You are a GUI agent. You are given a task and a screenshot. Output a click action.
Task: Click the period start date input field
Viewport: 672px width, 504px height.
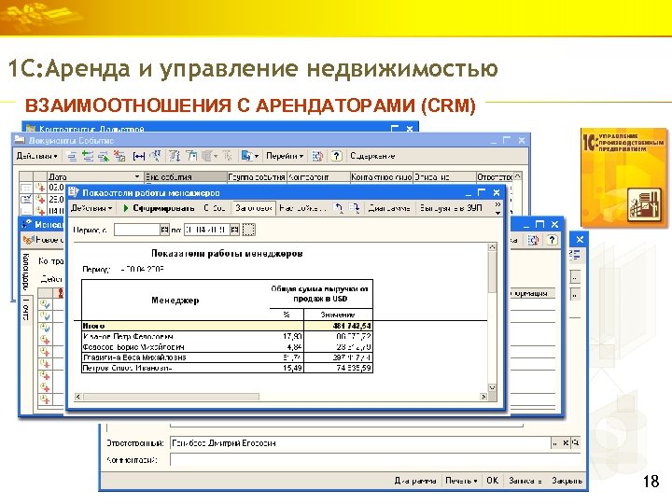pos(137,231)
